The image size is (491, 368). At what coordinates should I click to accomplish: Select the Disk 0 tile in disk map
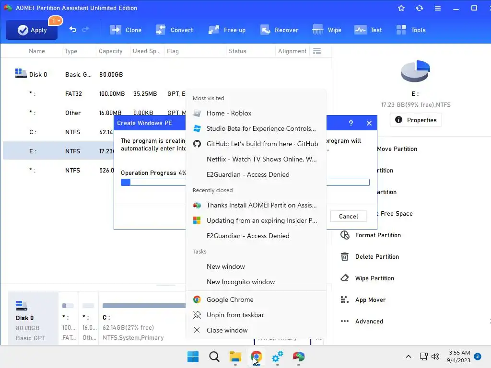pyautogui.click(x=33, y=319)
